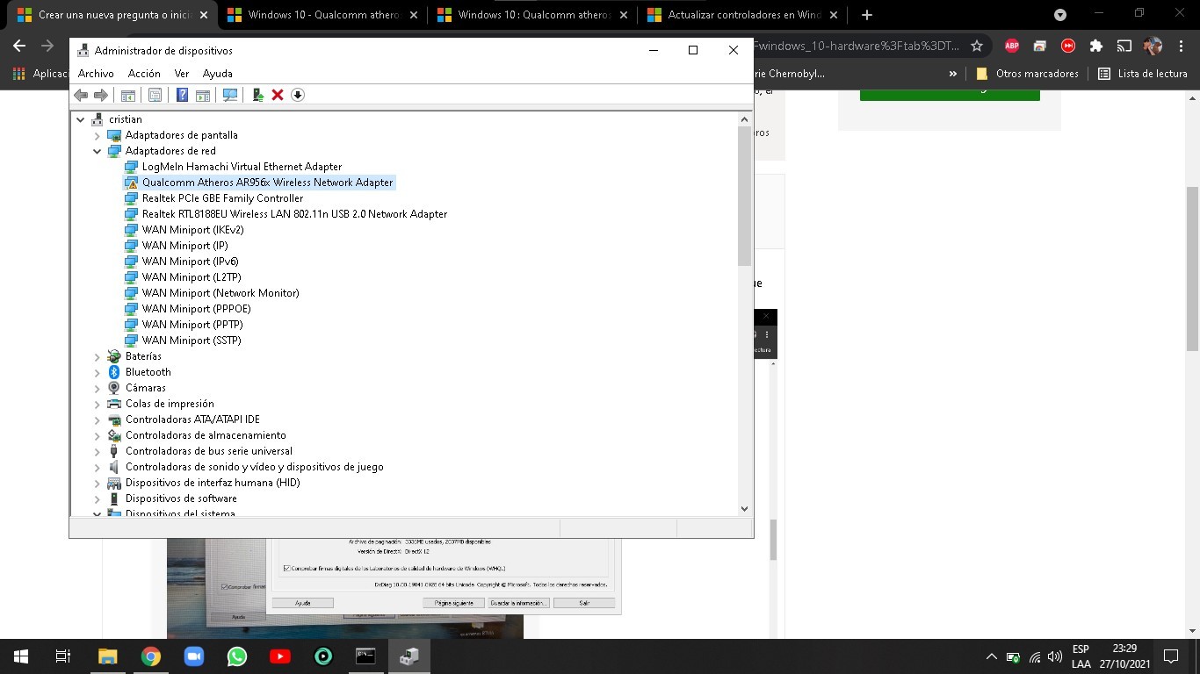This screenshot has height=674, width=1200.
Task: Click the Scan for hardware changes icon
Action: point(230,94)
